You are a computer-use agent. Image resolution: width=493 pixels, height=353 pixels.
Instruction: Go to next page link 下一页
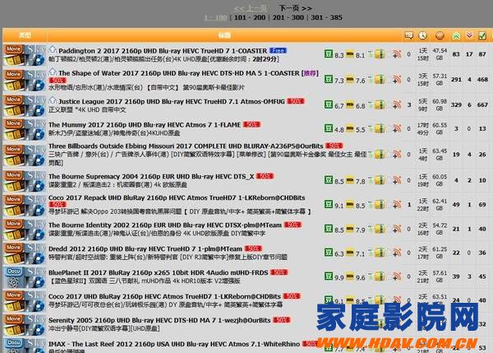(295, 8)
